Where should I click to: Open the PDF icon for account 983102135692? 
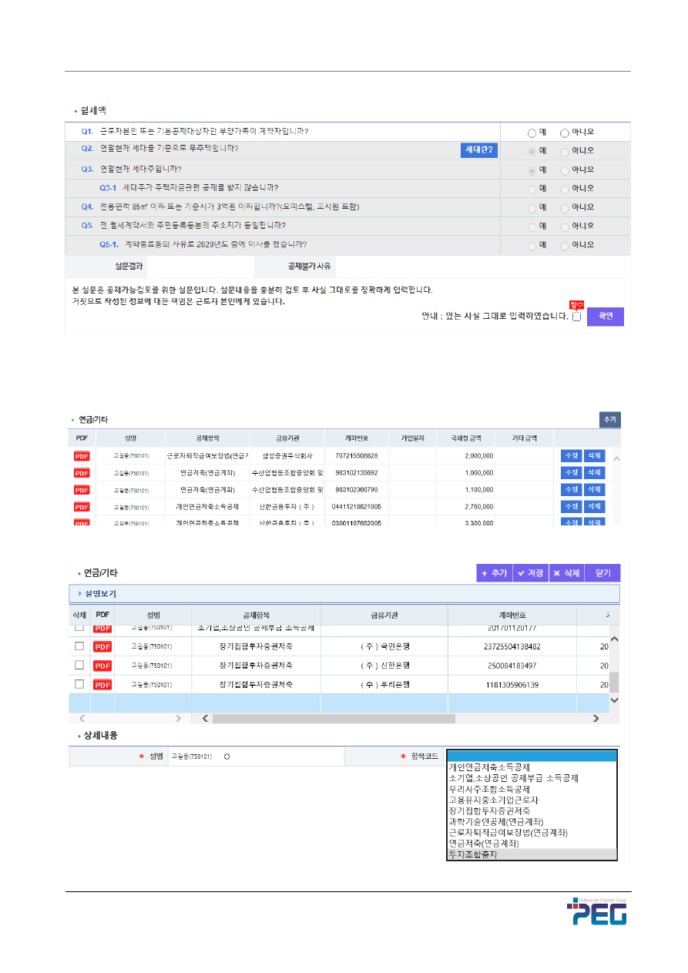click(x=82, y=473)
